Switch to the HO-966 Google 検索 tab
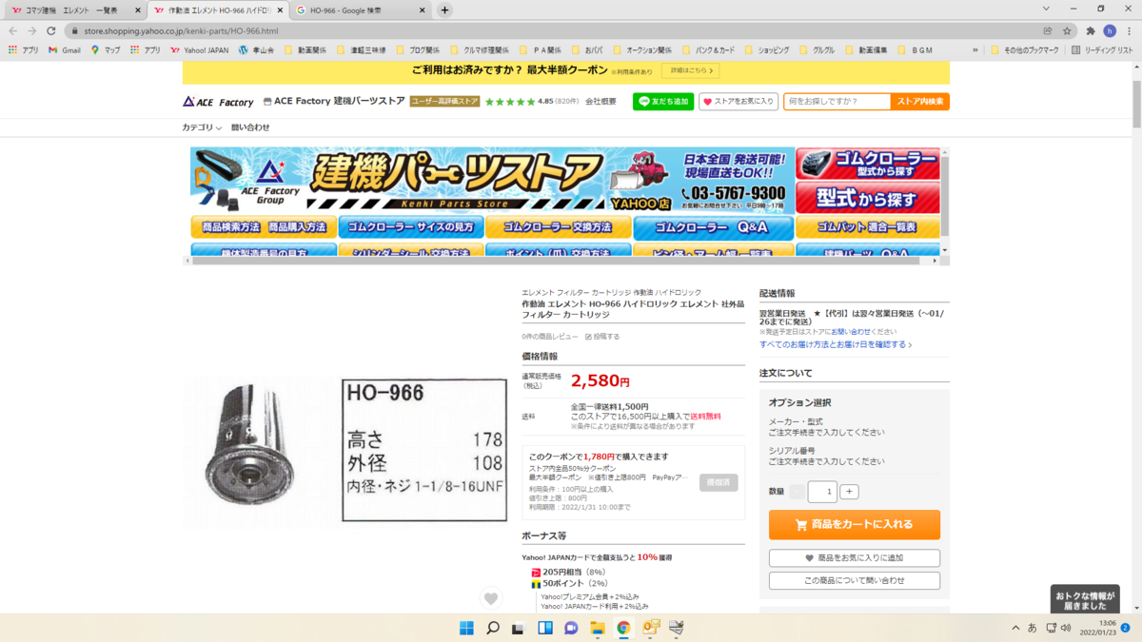Viewport: 1142px width, 642px height. point(361,10)
